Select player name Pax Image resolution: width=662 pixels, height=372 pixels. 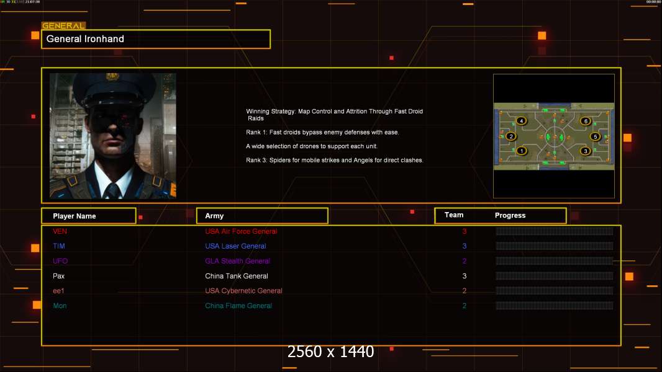(x=58, y=276)
